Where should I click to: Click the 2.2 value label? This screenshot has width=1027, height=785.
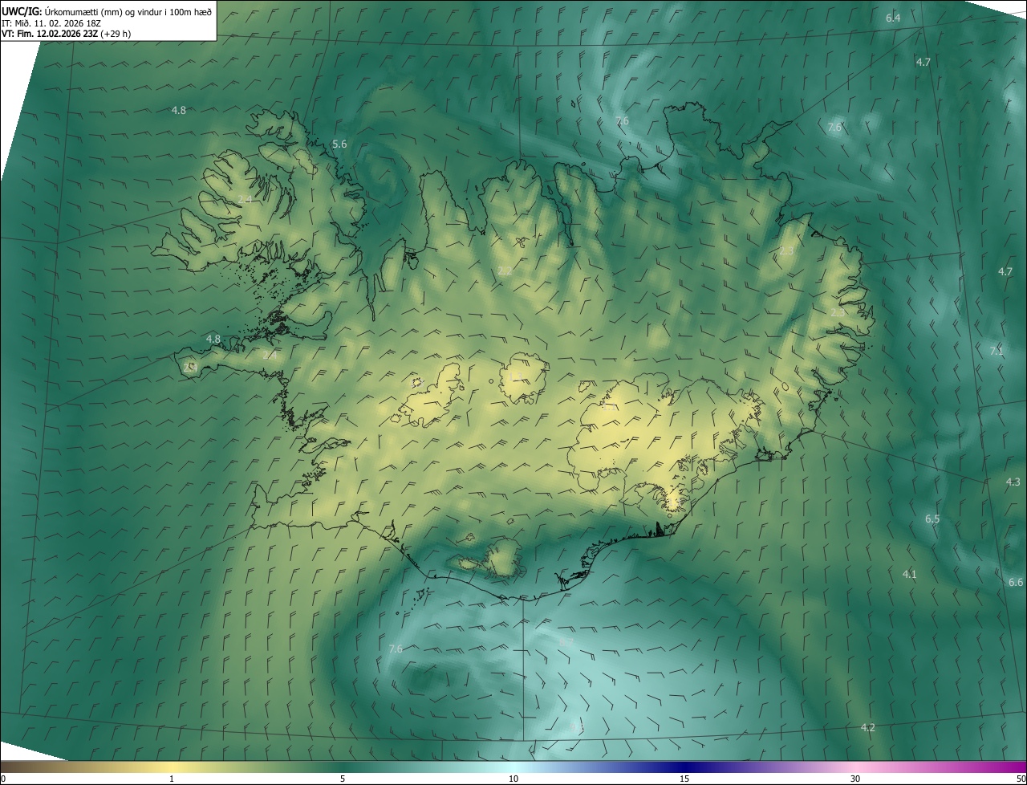[505, 270]
